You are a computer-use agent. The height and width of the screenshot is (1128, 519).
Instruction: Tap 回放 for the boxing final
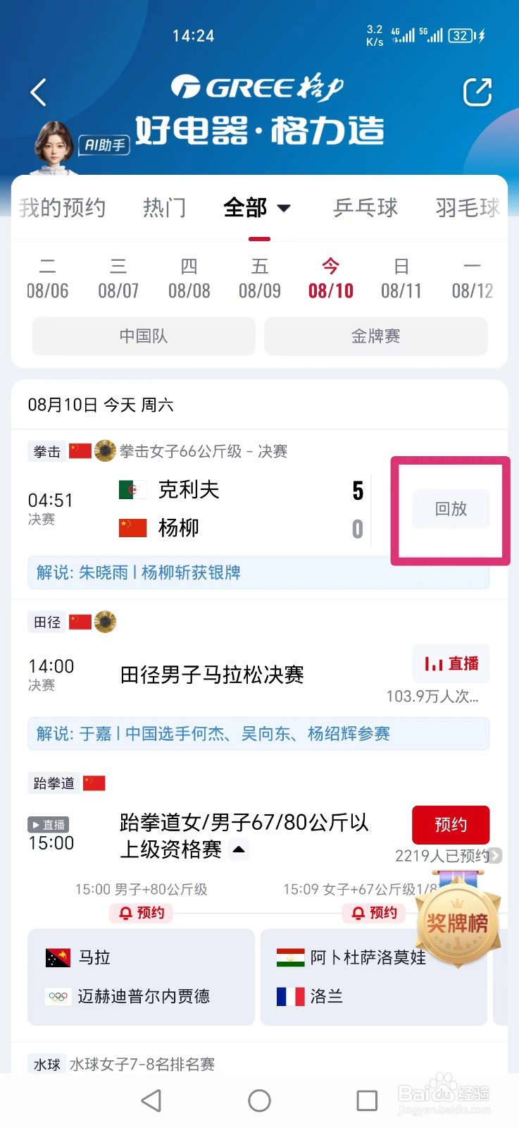click(x=451, y=508)
